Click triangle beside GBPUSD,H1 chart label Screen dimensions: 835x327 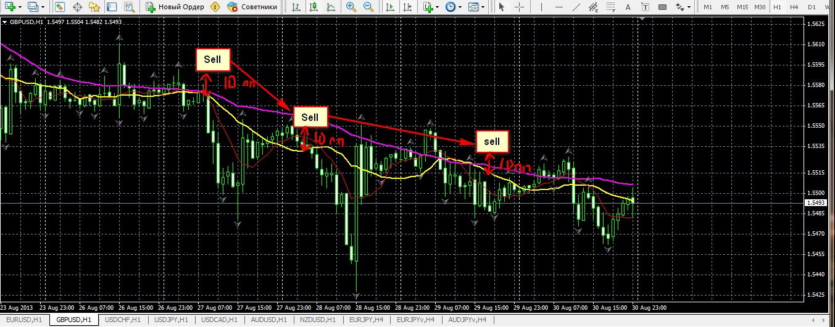click(x=5, y=22)
